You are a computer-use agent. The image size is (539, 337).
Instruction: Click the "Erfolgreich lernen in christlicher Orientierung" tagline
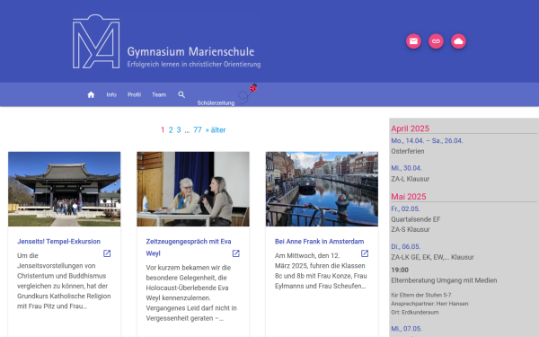tap(194, 65)
